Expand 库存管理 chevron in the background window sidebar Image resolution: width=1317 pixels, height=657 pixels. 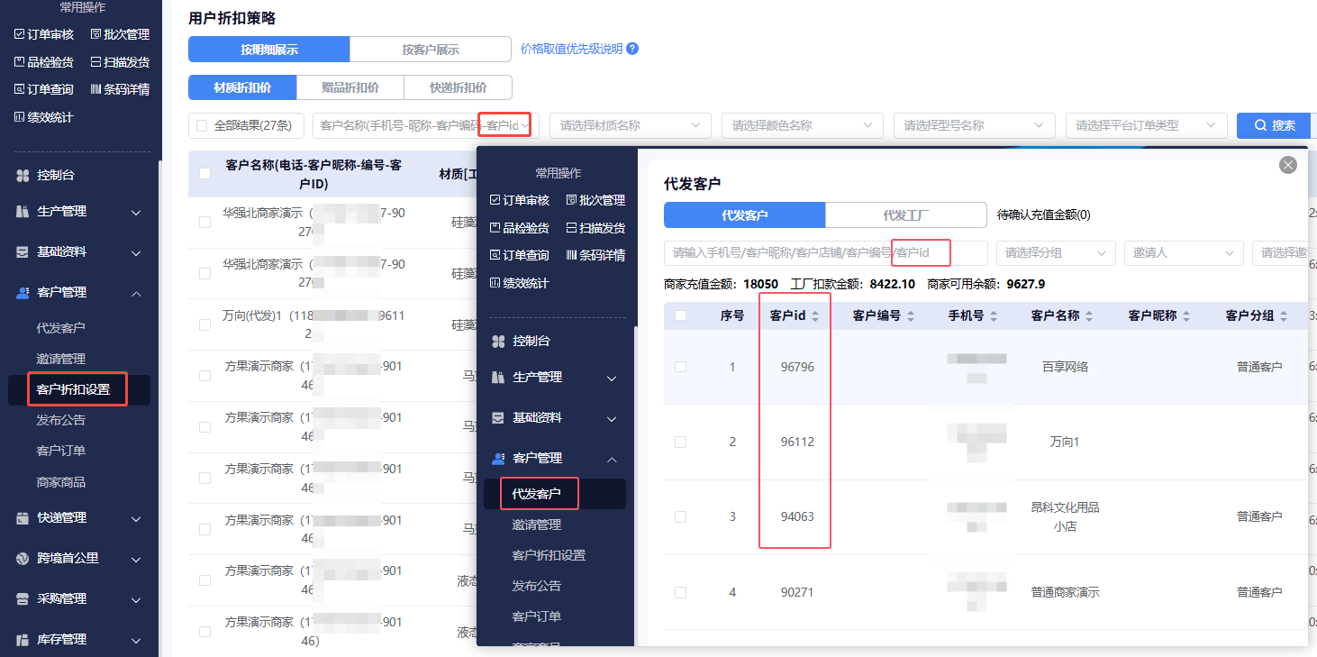coord(136,639)
